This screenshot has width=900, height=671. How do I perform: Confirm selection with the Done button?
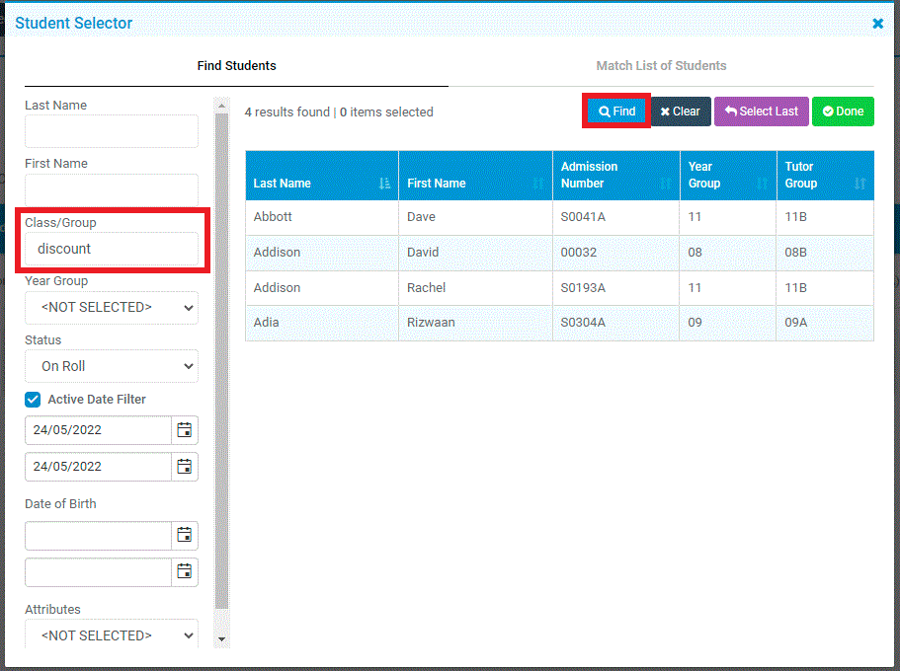pyautogui.click(x=843, y=112)
